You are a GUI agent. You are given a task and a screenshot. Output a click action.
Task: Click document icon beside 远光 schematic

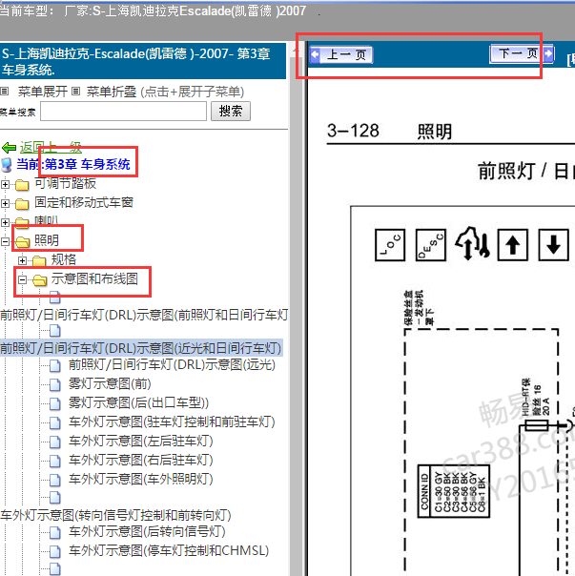pyautogui.click(x=55, y=366)
